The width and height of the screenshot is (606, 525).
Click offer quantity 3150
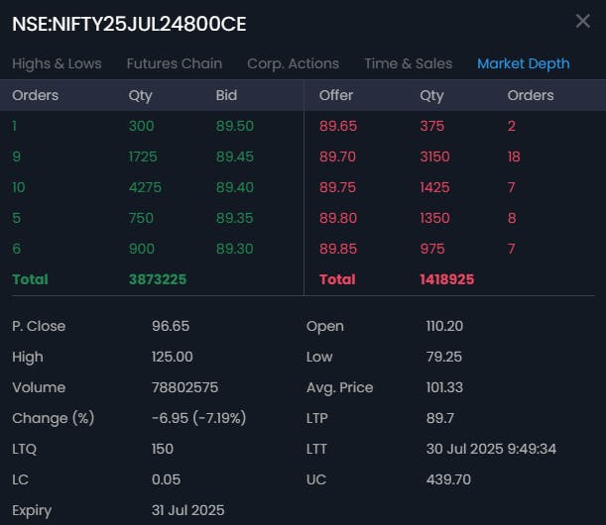click(435, 157)
